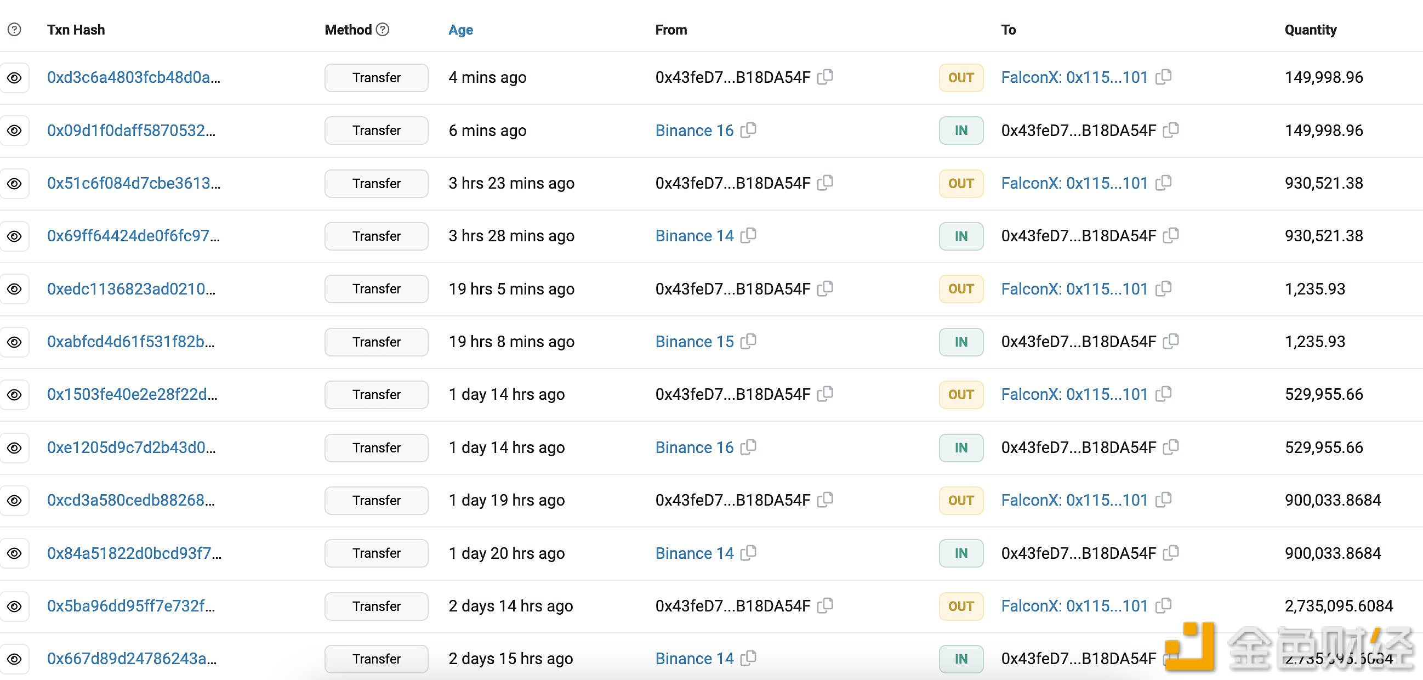
Task: Preview transaction 0x51c6f084d7cbe3613 with eye icon
Action: 14,184
